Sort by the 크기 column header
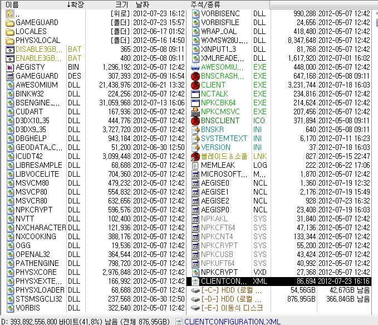Image resolution: width=378 pixels, height=325 pixels. point(122,4)
